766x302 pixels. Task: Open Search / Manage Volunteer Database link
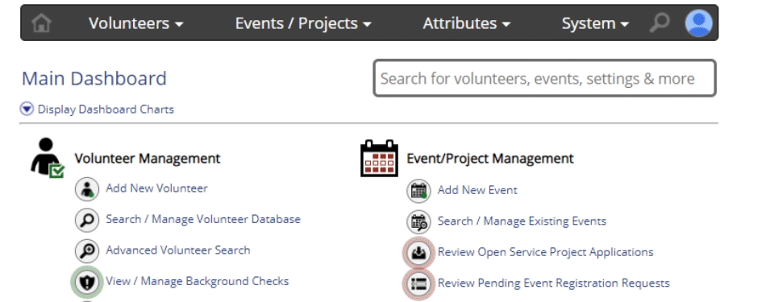[x=203, y=219]
